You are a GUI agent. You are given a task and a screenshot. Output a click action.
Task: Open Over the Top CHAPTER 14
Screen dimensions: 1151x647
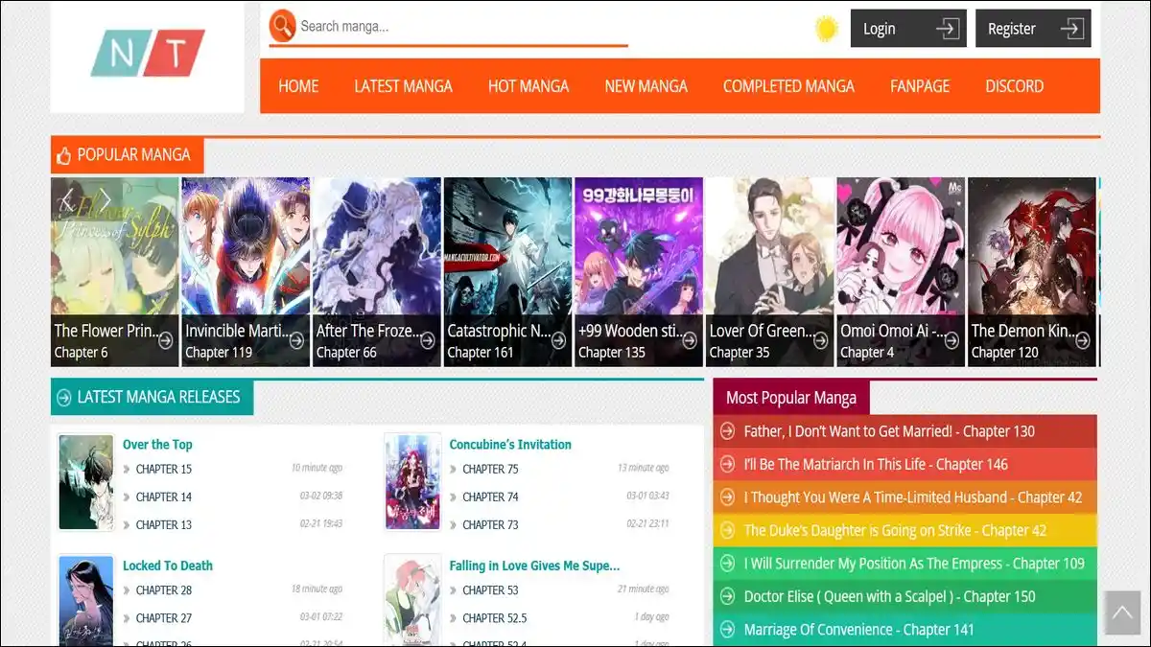tap(164, 497)
